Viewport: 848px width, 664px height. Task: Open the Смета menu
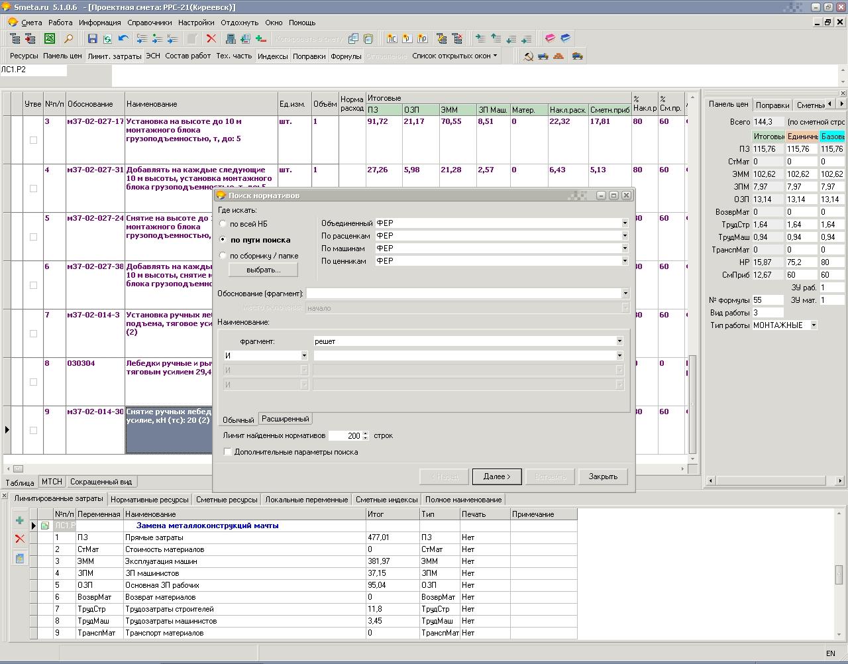click(x=31, y=23)
